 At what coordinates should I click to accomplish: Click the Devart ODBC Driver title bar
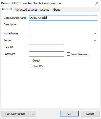click(47, 3)
